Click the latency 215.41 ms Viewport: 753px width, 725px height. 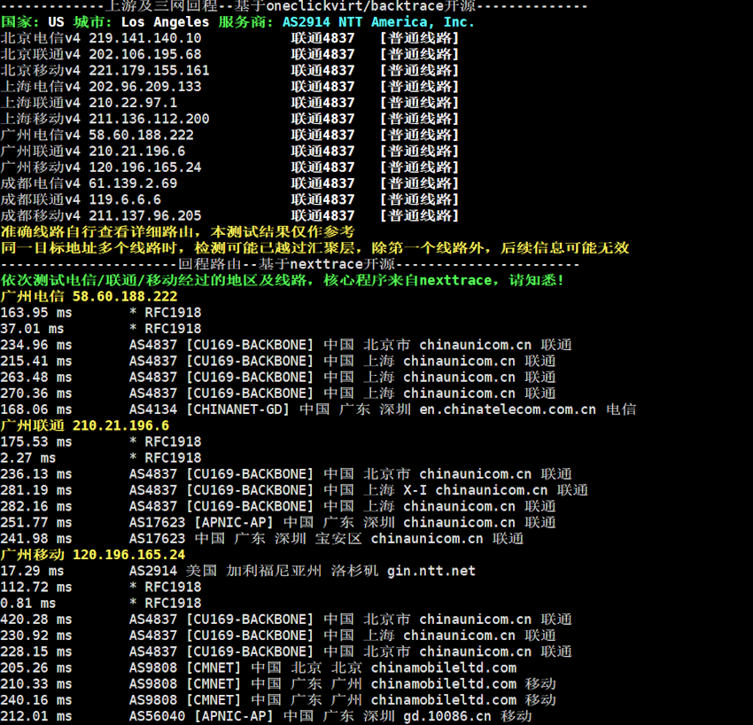(36, 361)
